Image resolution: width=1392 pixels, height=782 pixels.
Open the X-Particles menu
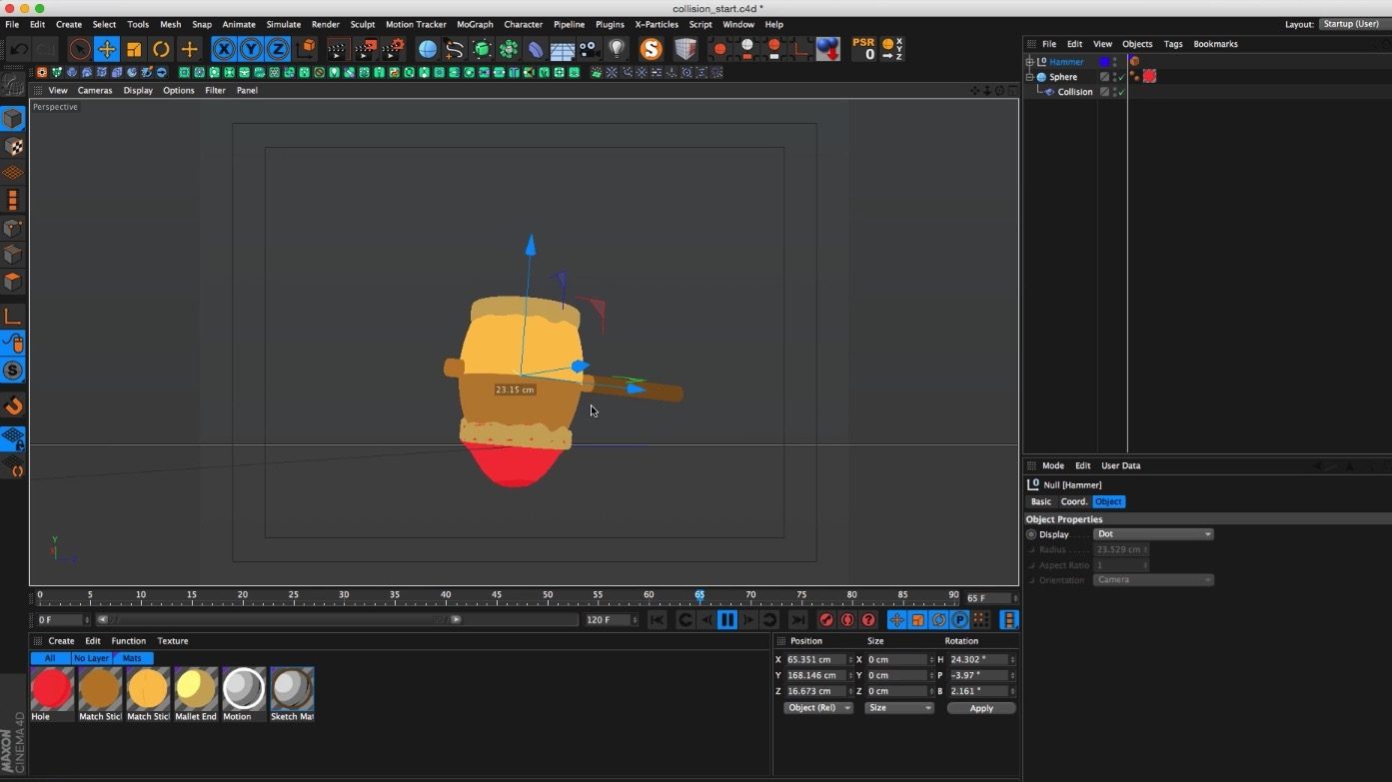pyautogui.click(x=657, y=24)
